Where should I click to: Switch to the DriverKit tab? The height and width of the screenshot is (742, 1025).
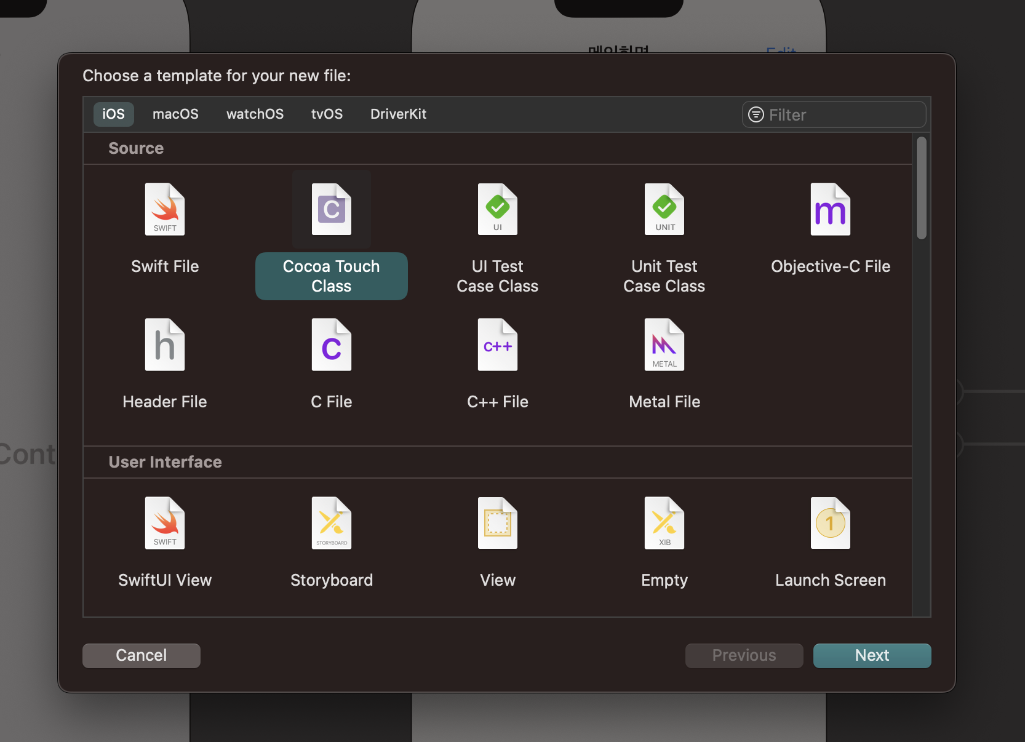398,114
